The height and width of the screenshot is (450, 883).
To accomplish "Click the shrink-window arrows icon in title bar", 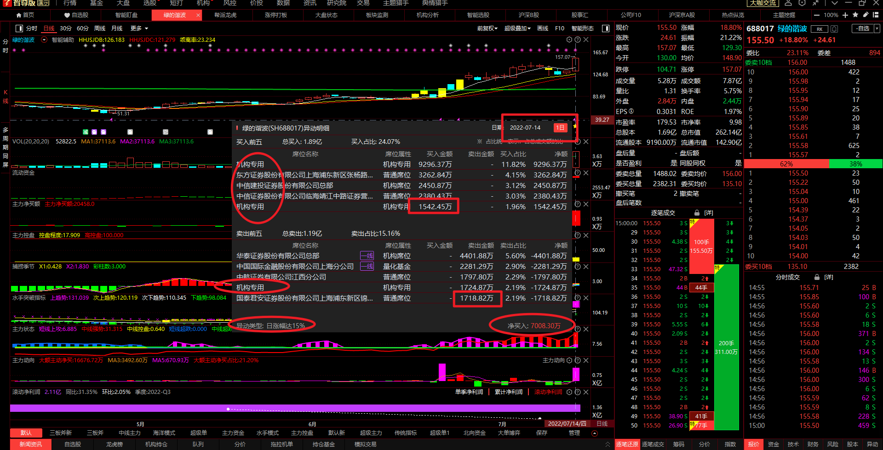I will point(815,3).
